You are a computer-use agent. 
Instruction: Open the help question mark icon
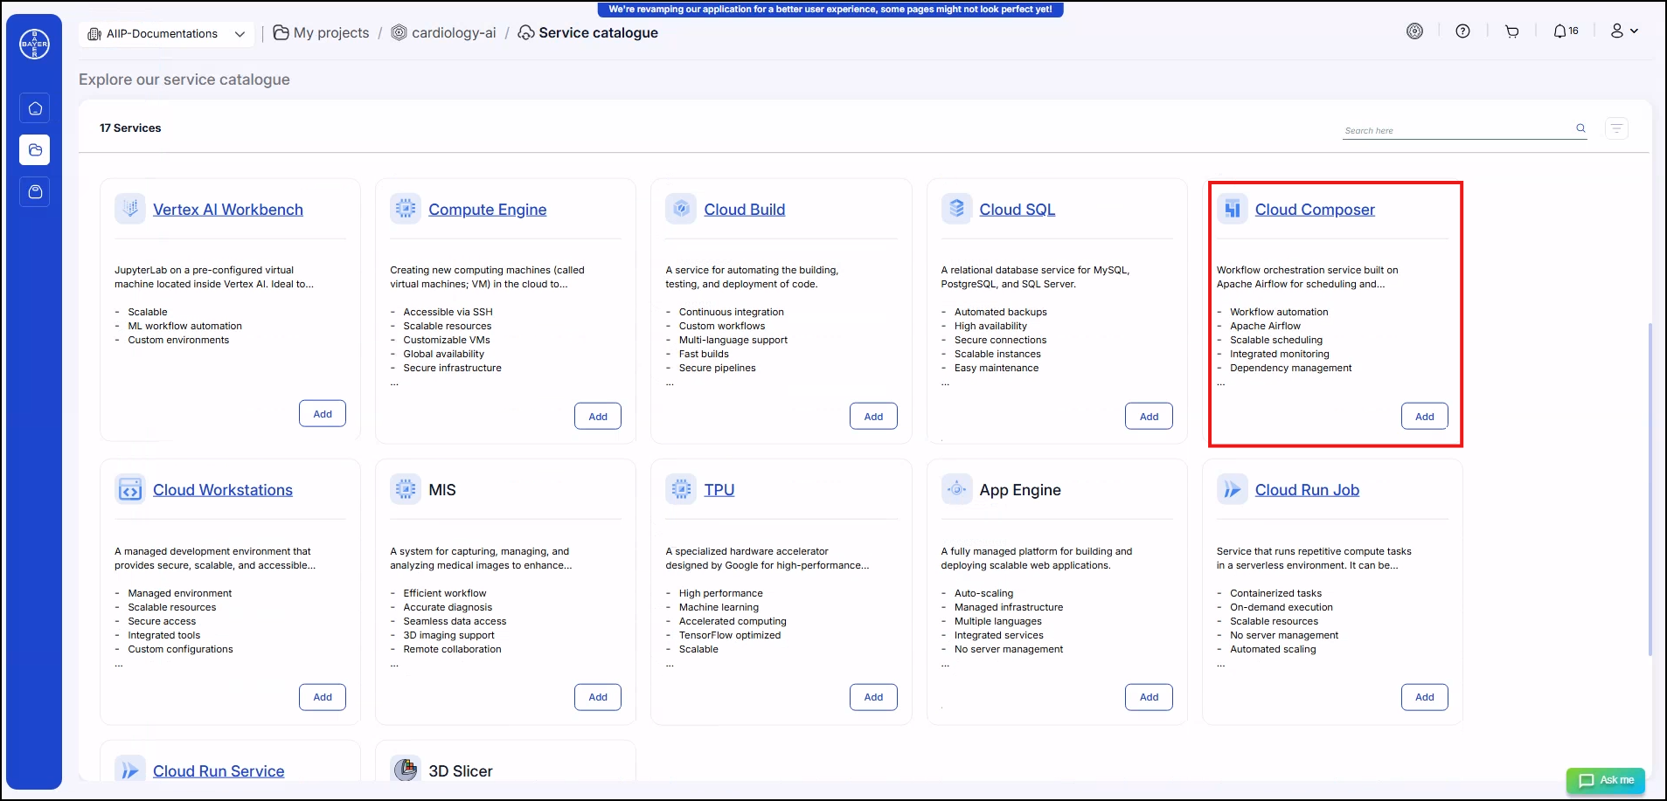click(1462, 31)
